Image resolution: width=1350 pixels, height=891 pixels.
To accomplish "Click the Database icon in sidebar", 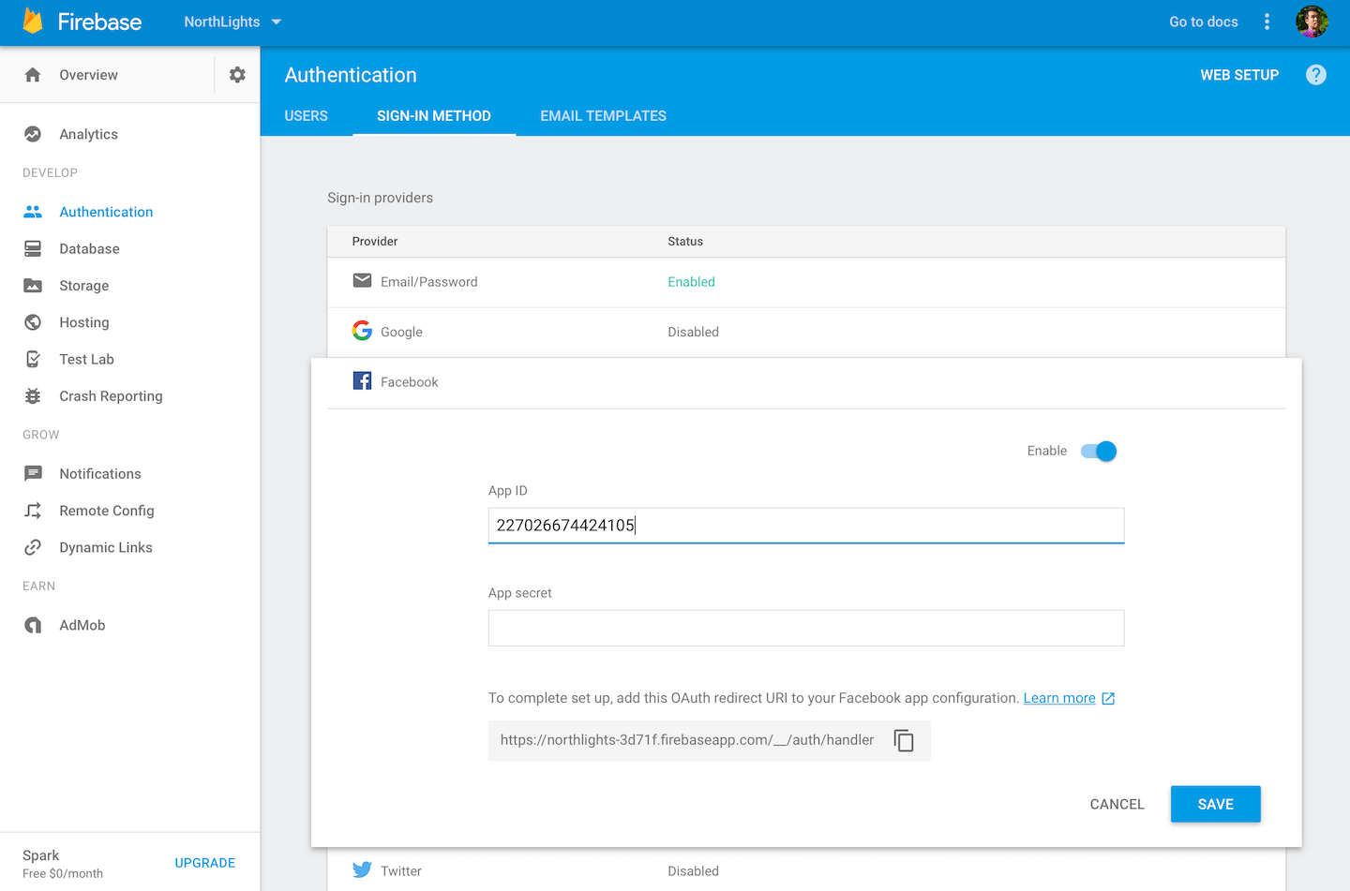I will [x=33, y=248].
